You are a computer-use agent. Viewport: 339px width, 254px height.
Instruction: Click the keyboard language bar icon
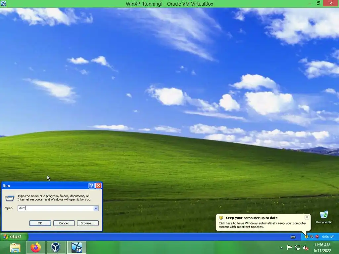[293, 237]
